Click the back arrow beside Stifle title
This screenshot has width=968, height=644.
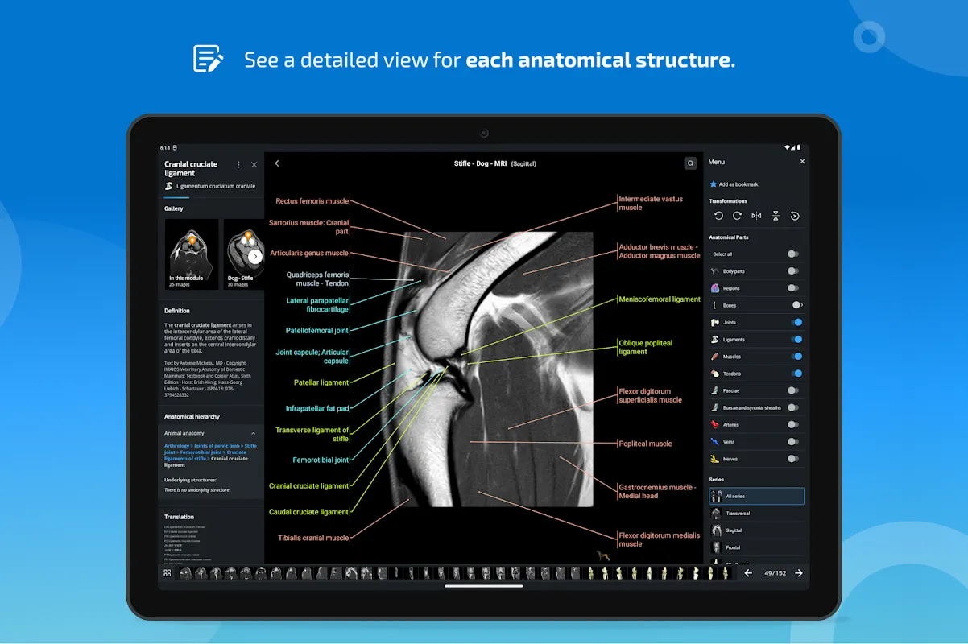[x=277, y=163]
